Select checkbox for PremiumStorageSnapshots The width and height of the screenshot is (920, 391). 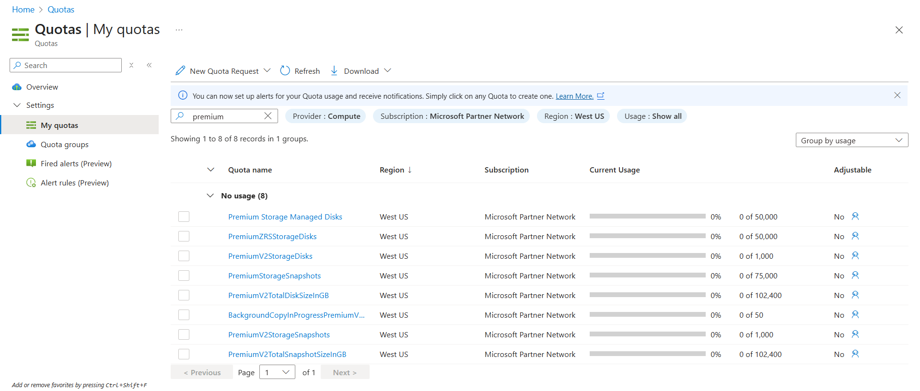[184, 276]
